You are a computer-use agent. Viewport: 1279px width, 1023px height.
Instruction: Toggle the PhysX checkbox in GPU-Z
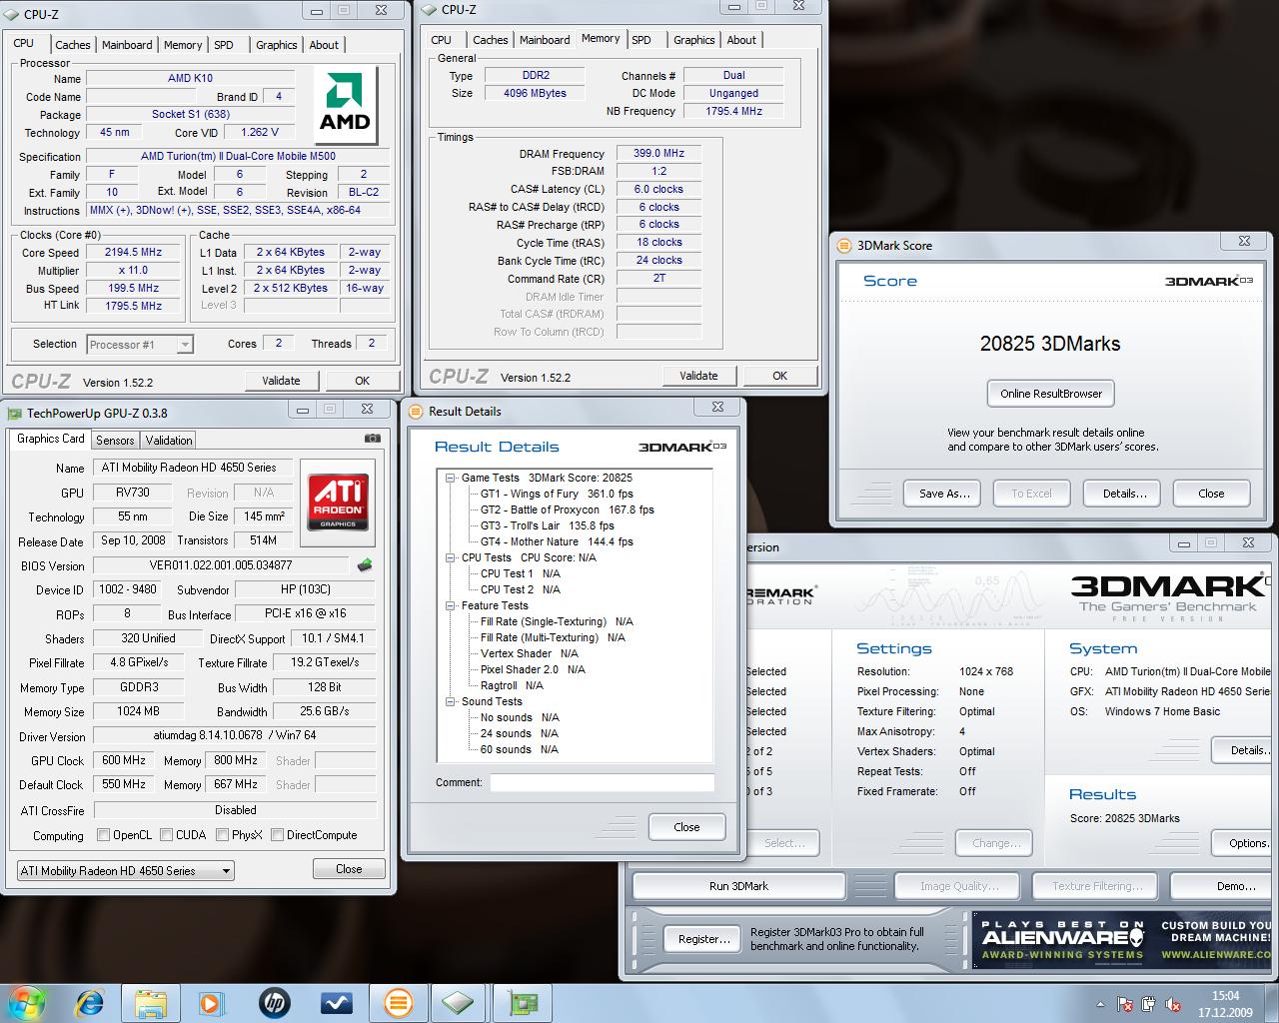pos(222,835)
